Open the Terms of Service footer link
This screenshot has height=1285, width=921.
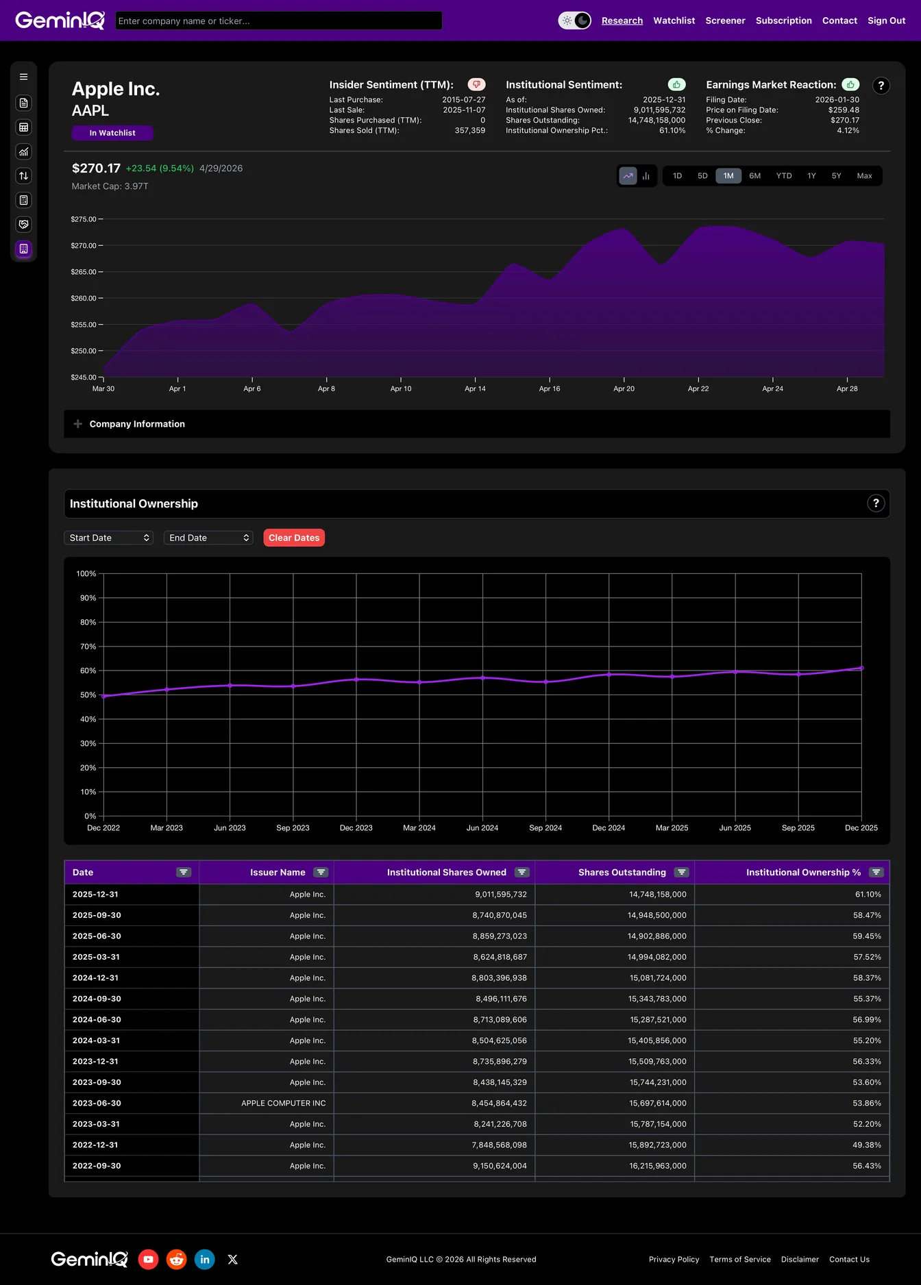click(x=740, y=1259)
